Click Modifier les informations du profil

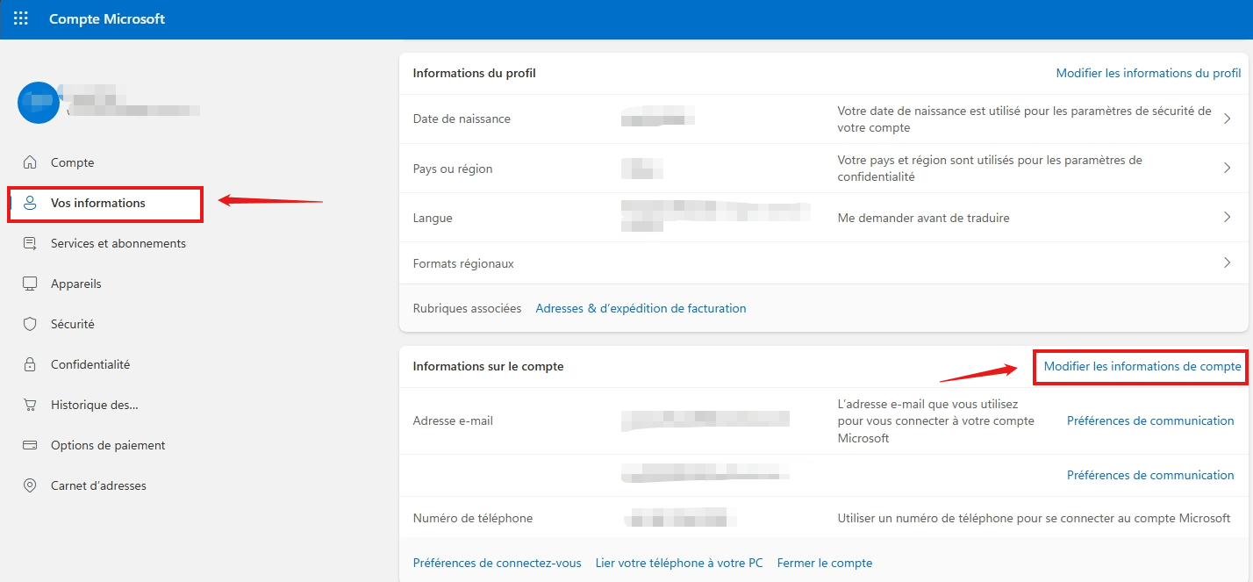coord(1149,73)
